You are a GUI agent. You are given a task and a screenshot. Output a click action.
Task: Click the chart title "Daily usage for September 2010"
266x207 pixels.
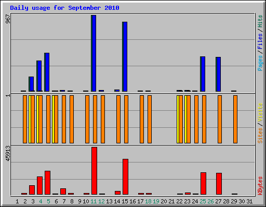click(64, 8)
